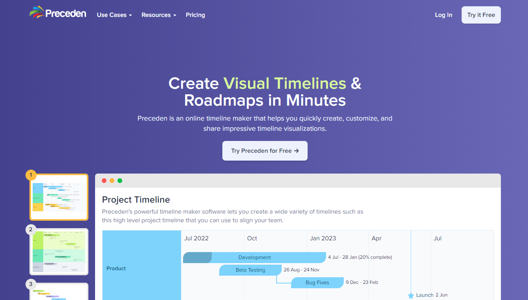This screenshot has height=300, width=528.
Task: Click the '4 Jul - 28 Jan (20% complete)' text
Action: click(x=360, y=257)
